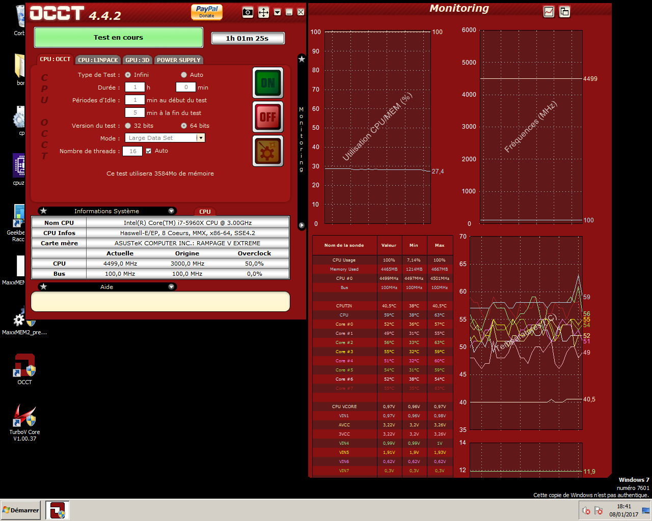
Task: Open TurboV Core desktop shortcut
Action: pos(24,422)
